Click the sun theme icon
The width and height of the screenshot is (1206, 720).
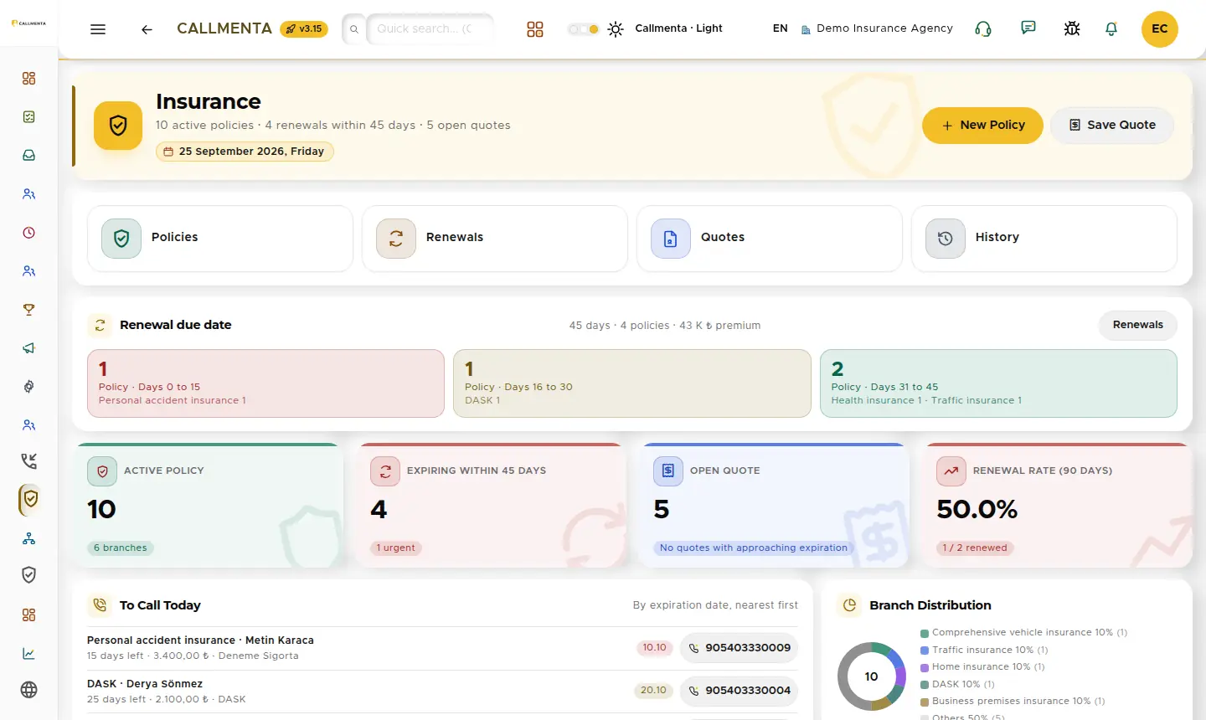tap(616, 29)
